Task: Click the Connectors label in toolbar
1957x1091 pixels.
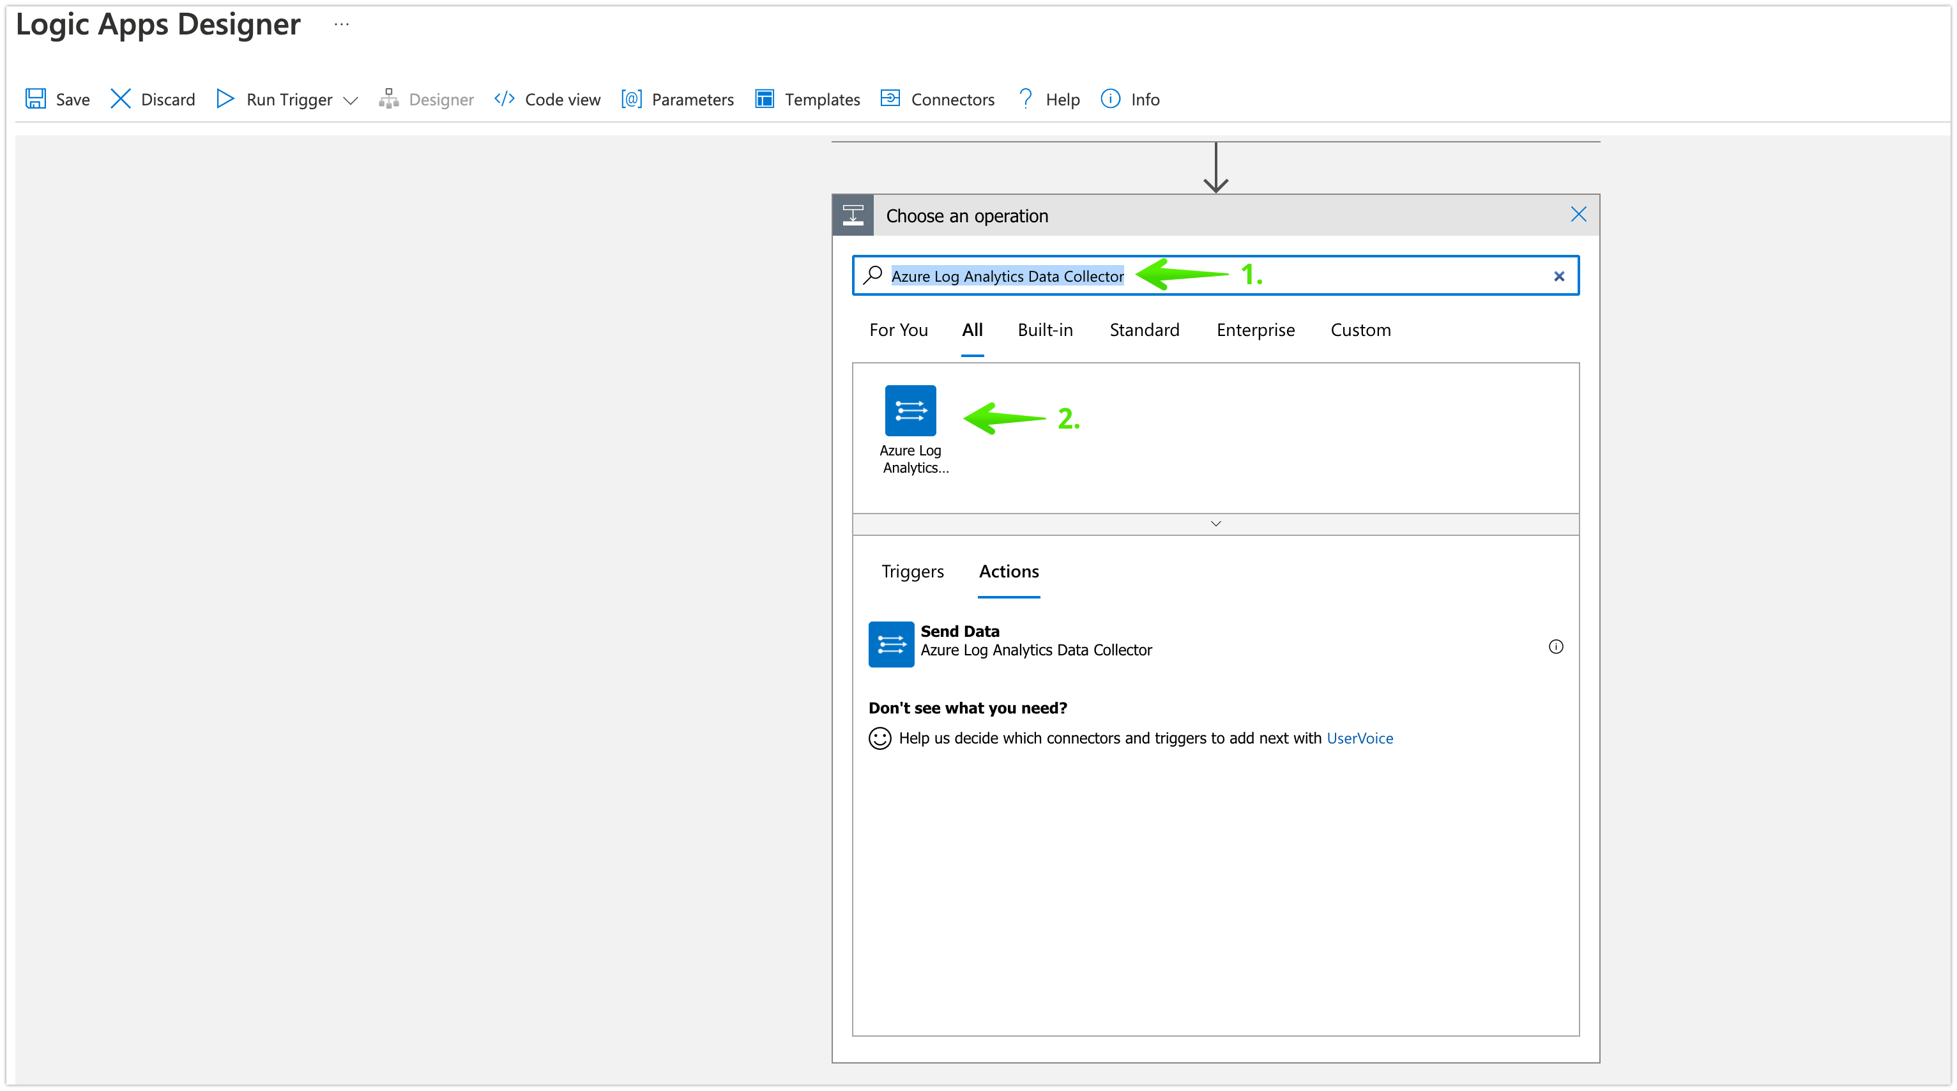Action: (x=953, y=100)
